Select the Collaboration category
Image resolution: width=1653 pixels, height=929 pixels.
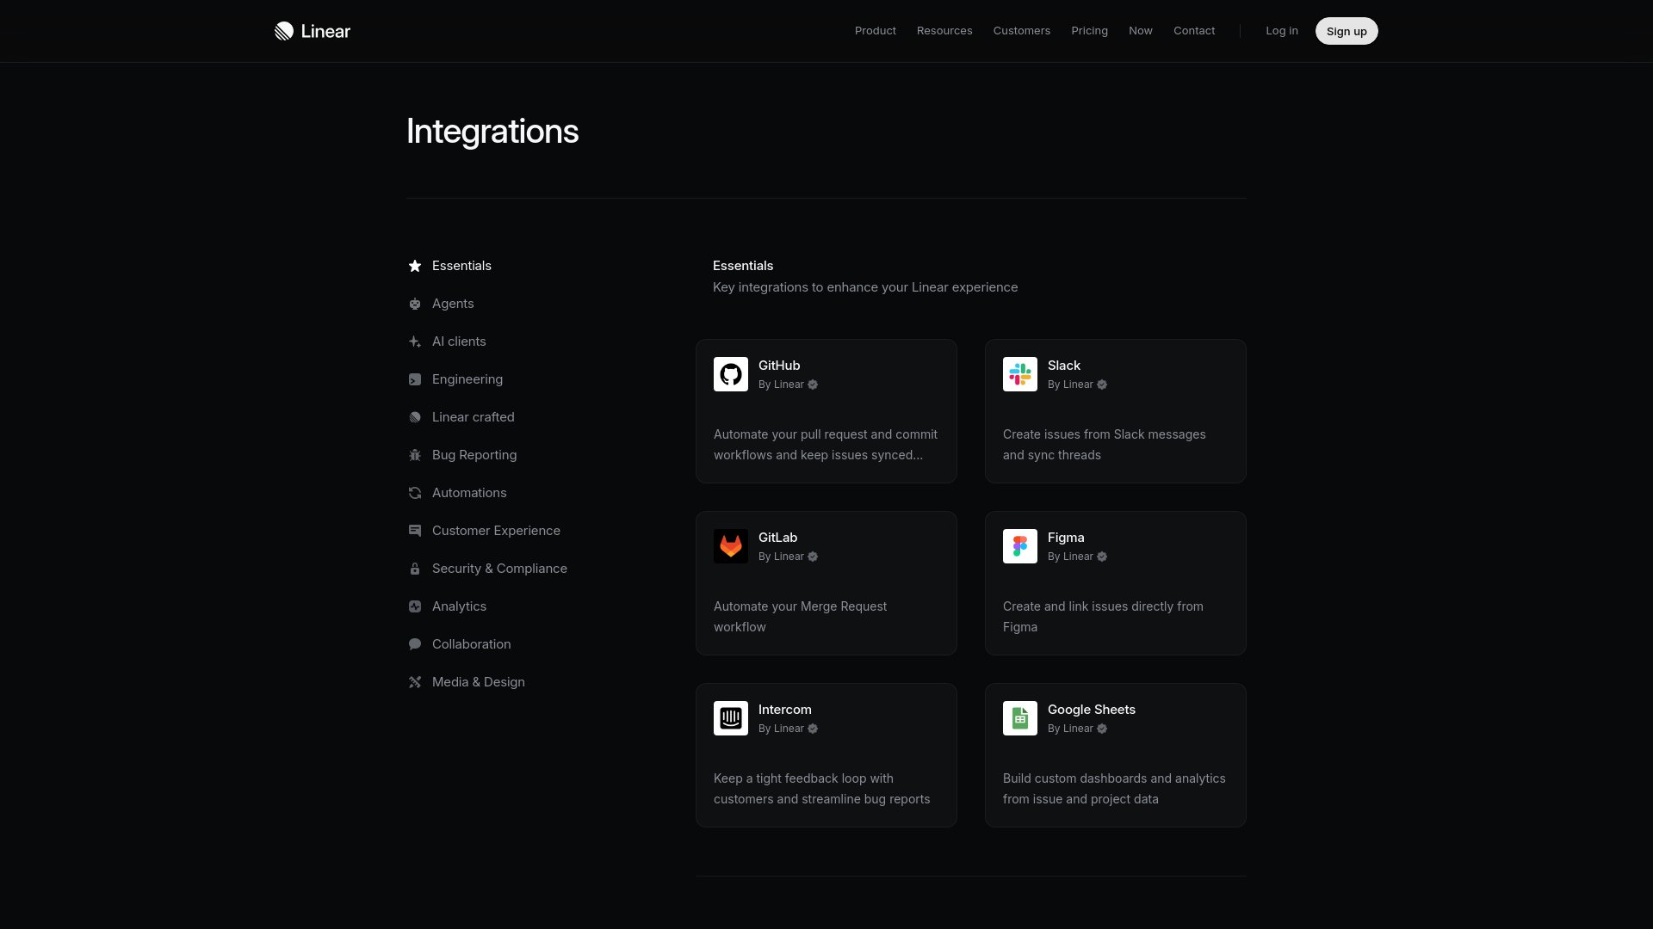[471, 644]
